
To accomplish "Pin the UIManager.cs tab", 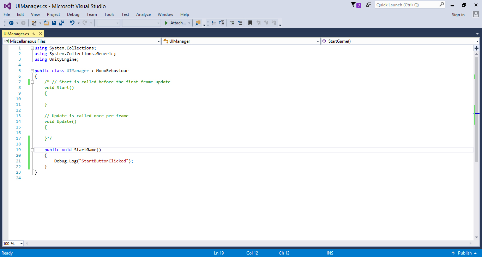I will coord(34,34).
